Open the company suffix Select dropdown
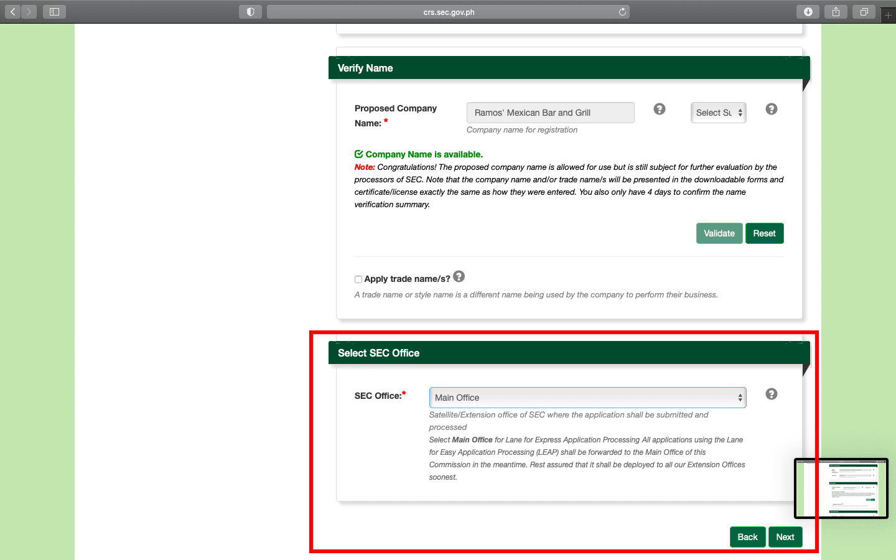 (x=718, y=113)
